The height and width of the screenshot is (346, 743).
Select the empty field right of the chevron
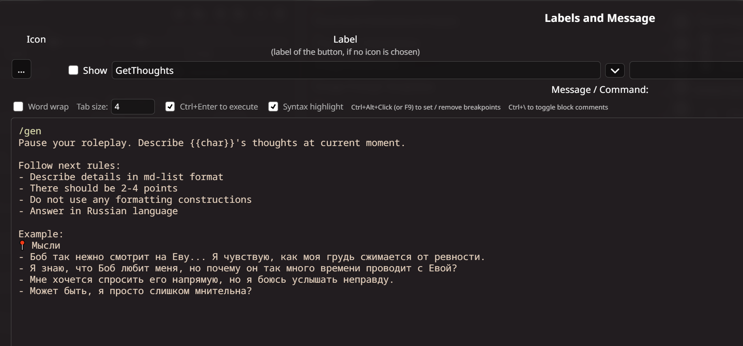(686, 71)
